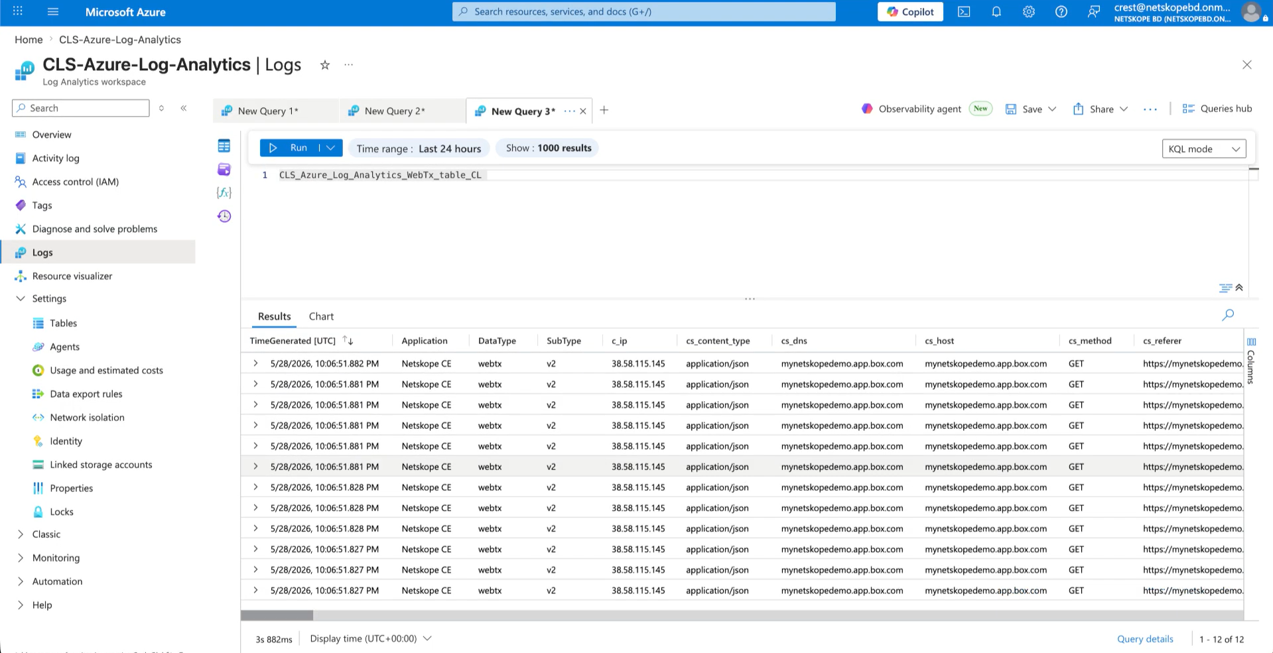
Task: Open the Azure apps grid launcher
Action: click(x=18, y=11)
